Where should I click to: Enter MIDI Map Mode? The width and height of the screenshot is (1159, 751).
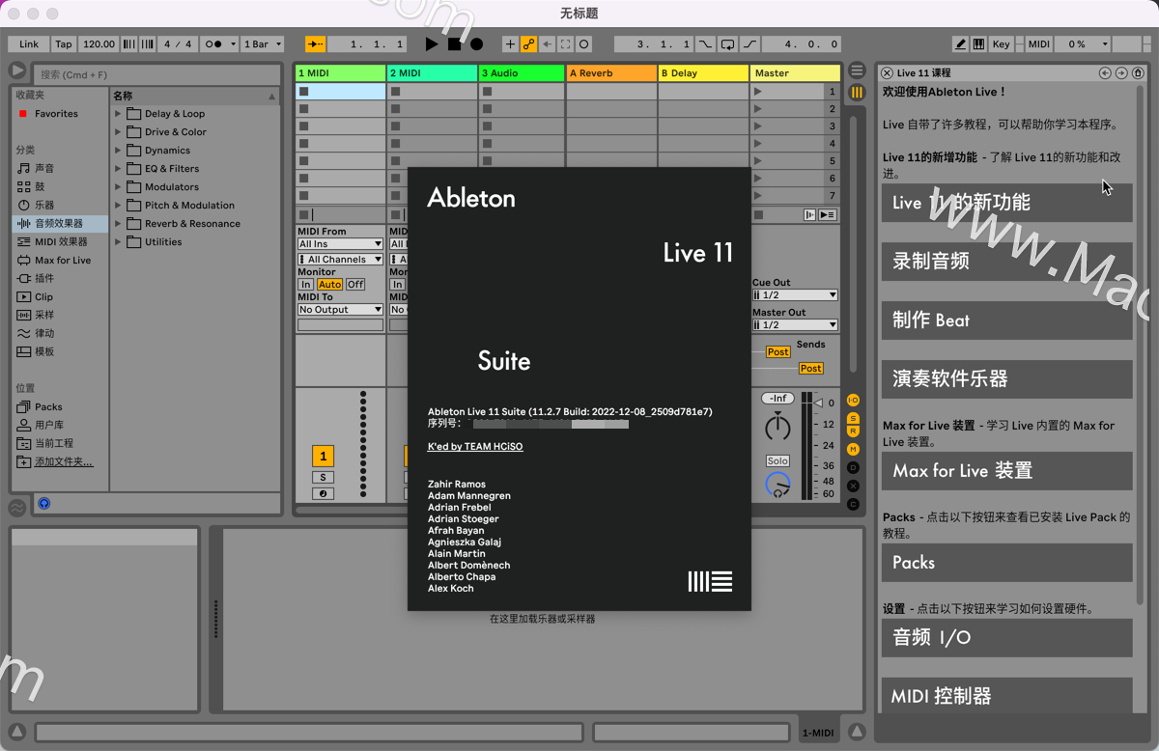[1038, 44]
